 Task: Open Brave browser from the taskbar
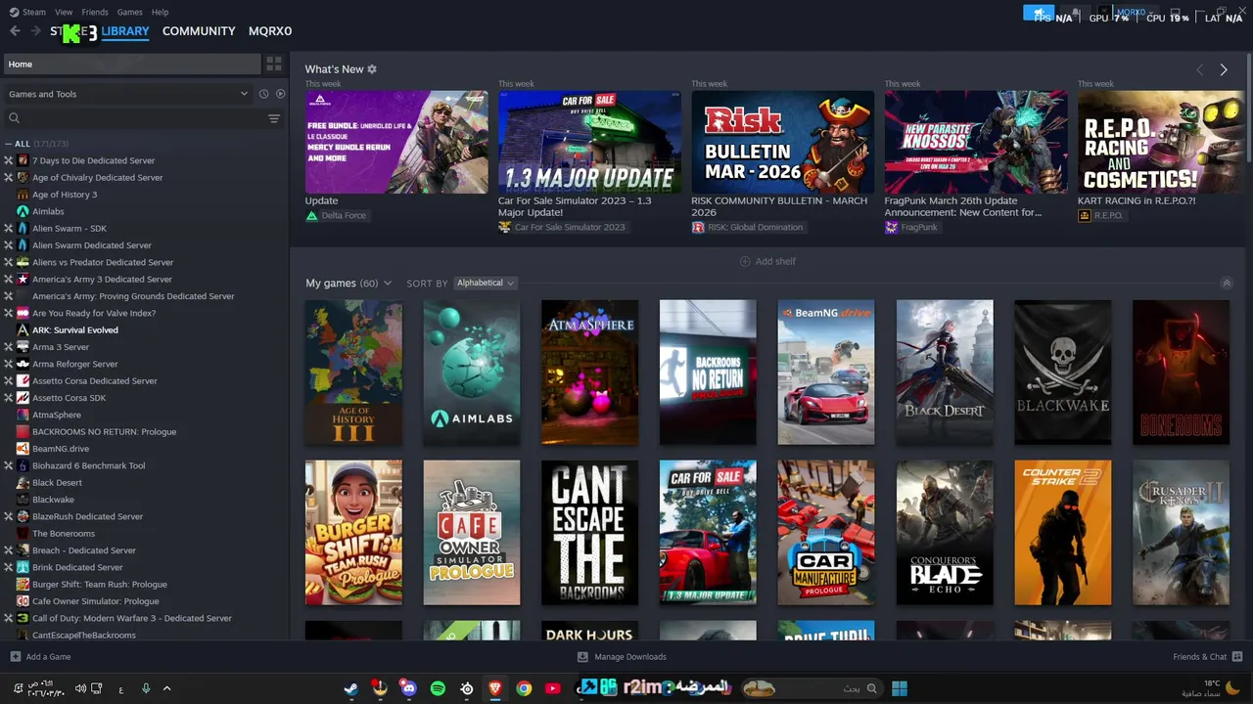click(x=495, y=688)
